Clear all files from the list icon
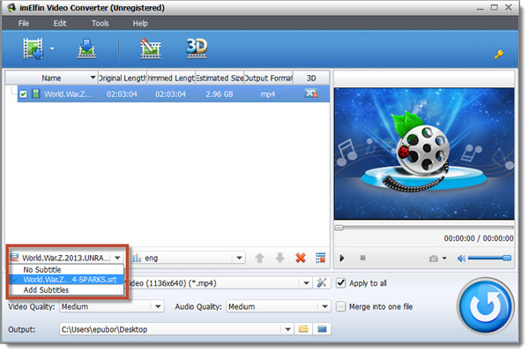The height and width of the screenshot is (353, 529). point(321,258)
